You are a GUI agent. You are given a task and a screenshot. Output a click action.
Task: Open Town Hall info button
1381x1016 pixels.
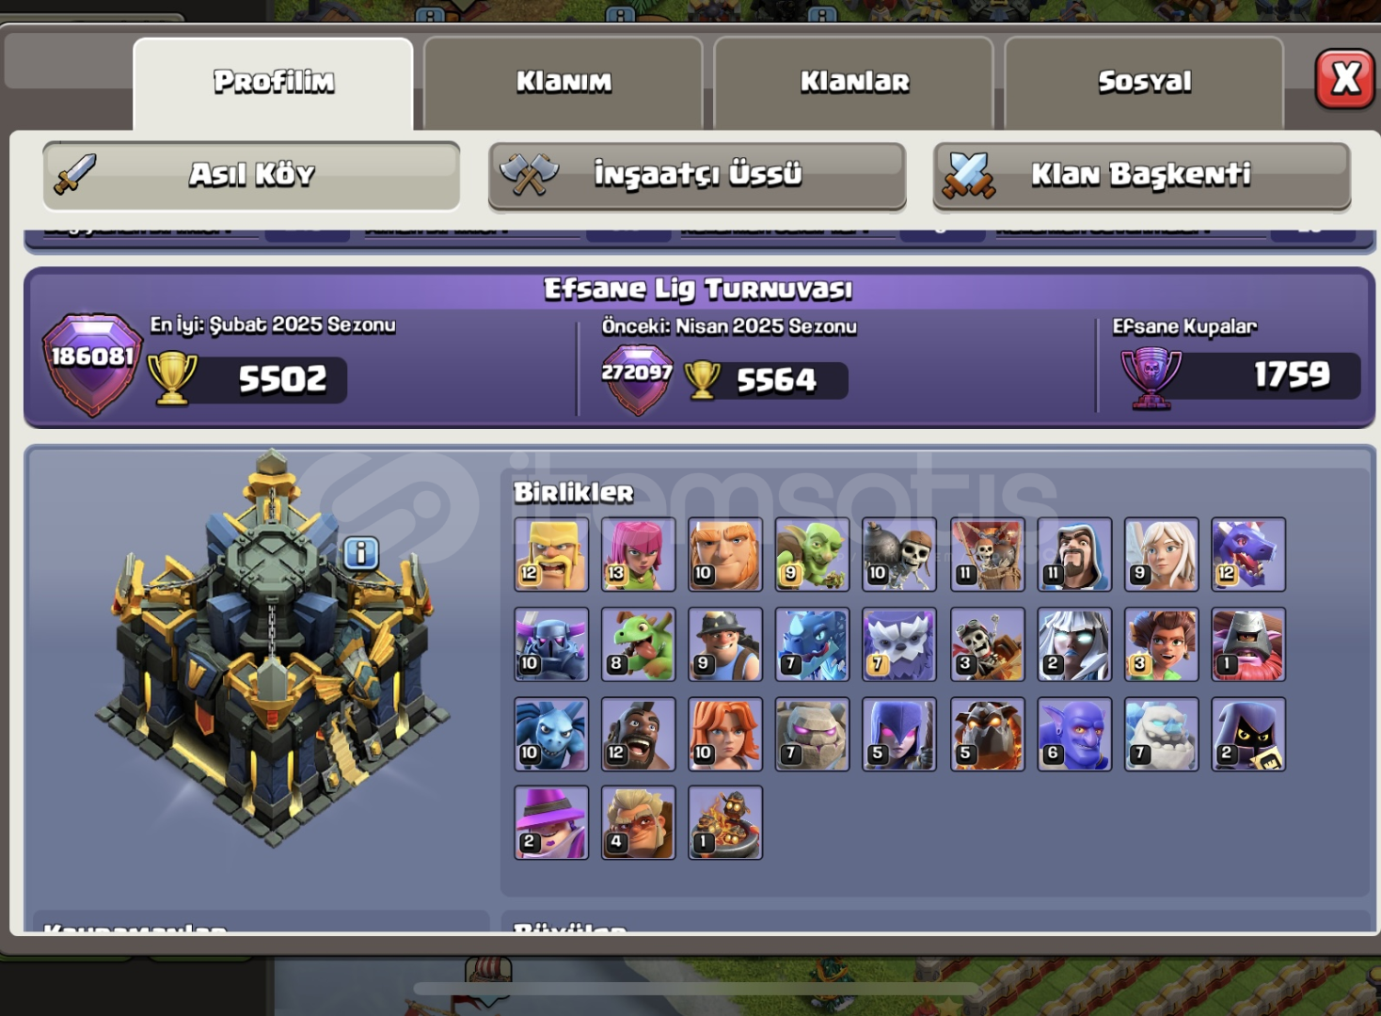pyautogui.click(x=360, y=553)
